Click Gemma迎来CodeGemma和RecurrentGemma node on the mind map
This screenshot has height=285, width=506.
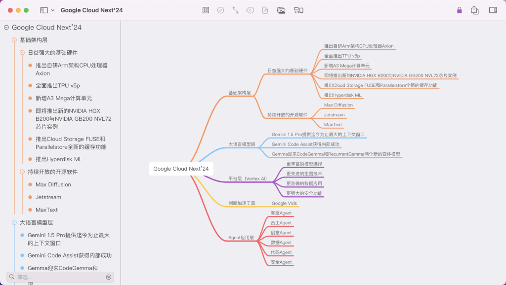pos(336,154)
